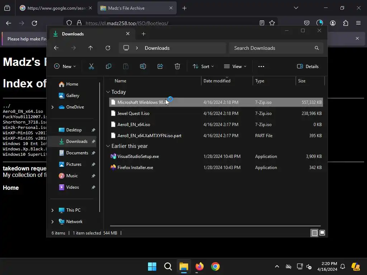Open Videos in the navigation pane
This screenshot has width=367, height=275.
[72, 187]
